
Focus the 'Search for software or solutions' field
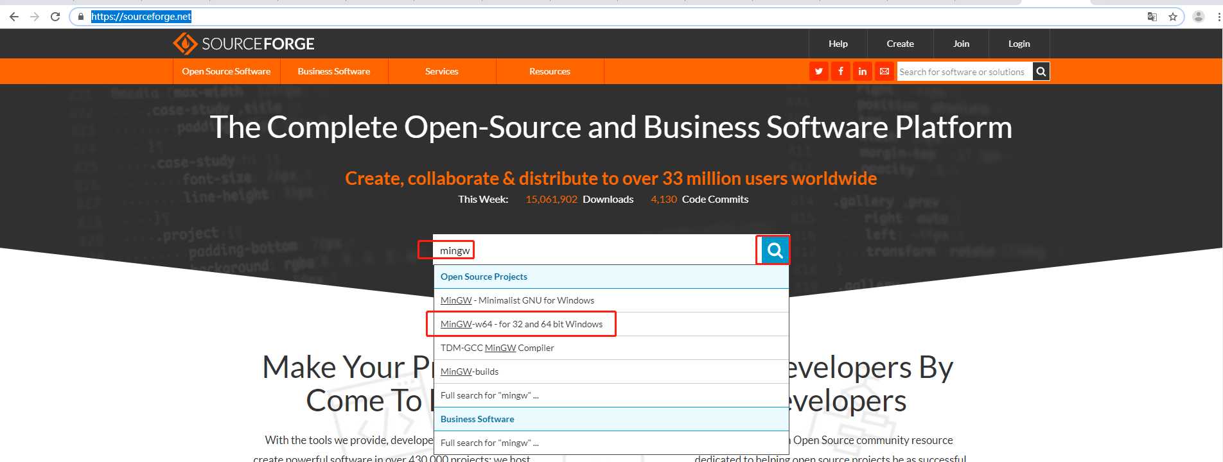(x=965, y=72)
